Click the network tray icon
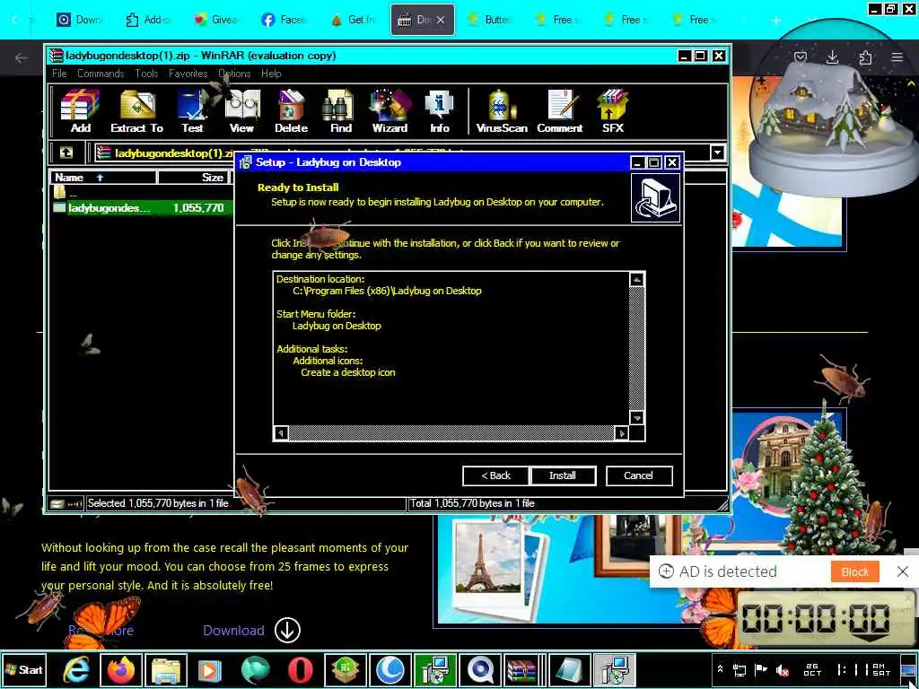Image resolution: width=919 pixels, height=689 pixels. 740,669
